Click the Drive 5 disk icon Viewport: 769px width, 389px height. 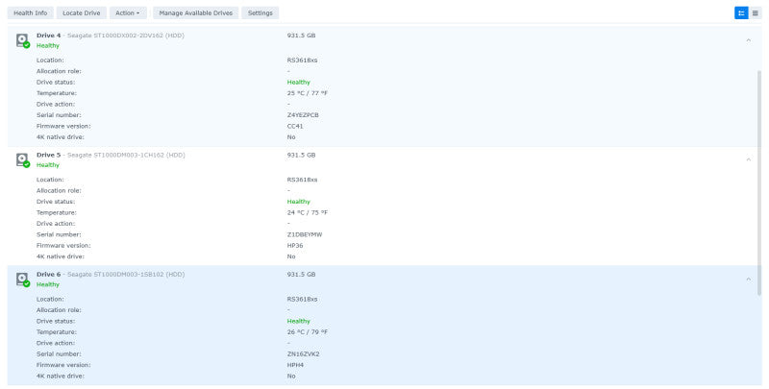[x=22, y=159]
